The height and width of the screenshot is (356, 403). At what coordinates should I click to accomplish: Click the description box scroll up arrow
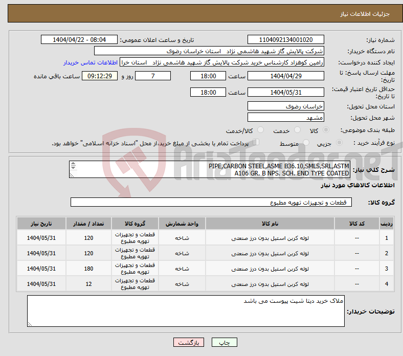(73, 164)
